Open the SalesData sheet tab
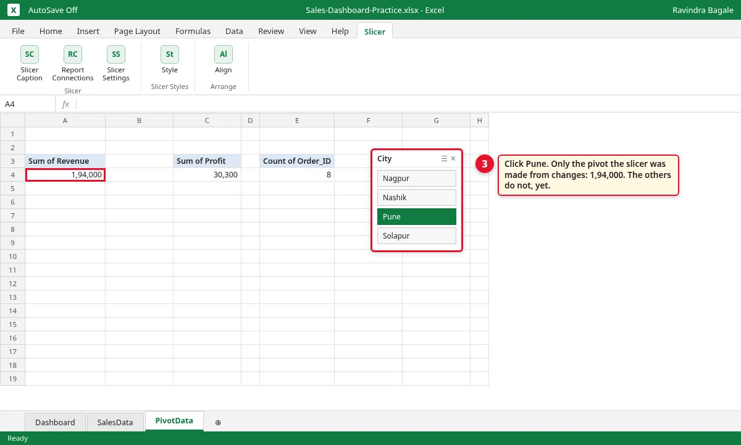This screenshot has width=741, height=445. coord(115,422)
